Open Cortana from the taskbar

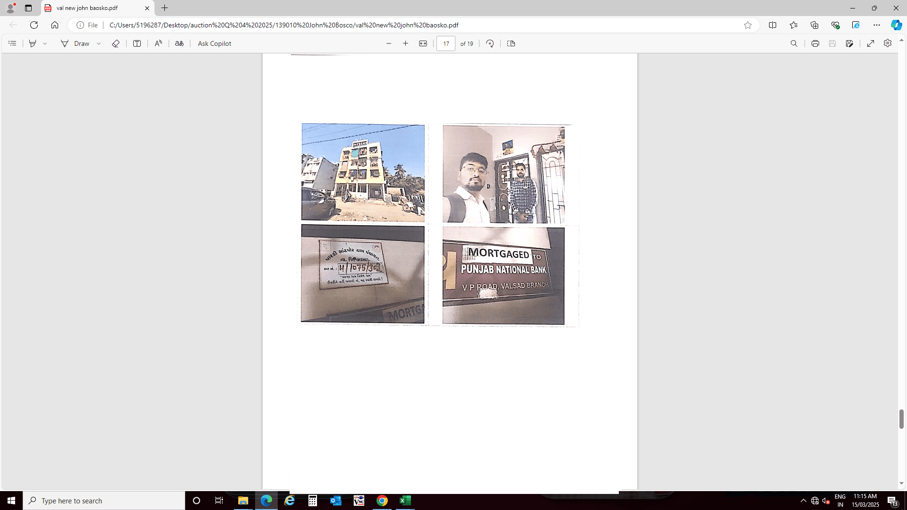click(x=197, y=501)
